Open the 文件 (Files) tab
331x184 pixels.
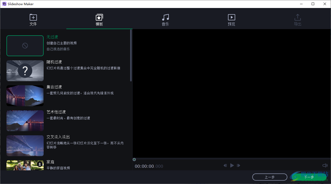click(x=33, y=20)
